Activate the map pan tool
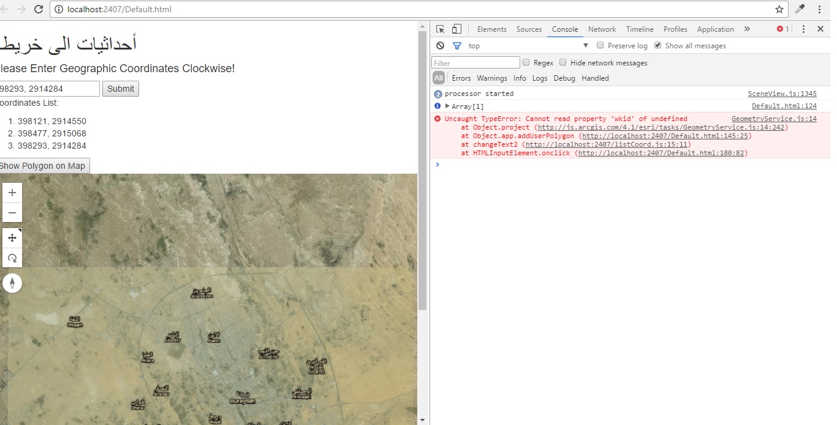Image resolution: width=837 pixels, height=425 pixels. 12,238
